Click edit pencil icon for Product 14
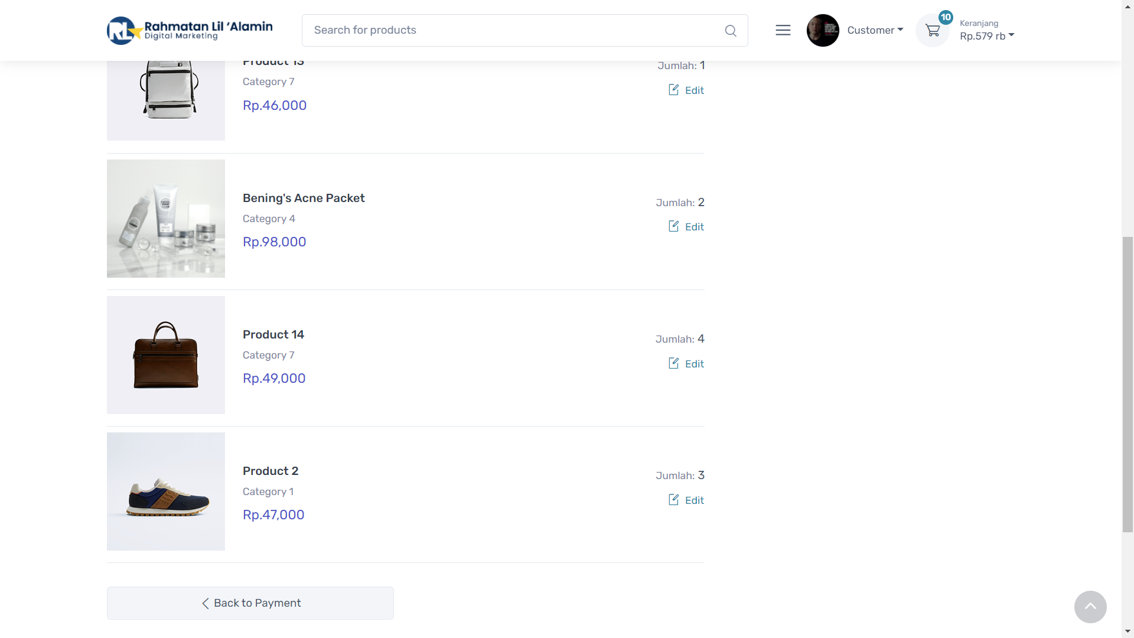This screenshot has height=638, width=1134. pyautogui.click(x=674, y=363)
